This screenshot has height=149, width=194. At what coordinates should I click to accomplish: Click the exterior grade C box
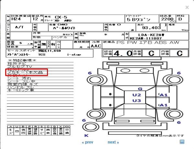(x=146, y=53)
